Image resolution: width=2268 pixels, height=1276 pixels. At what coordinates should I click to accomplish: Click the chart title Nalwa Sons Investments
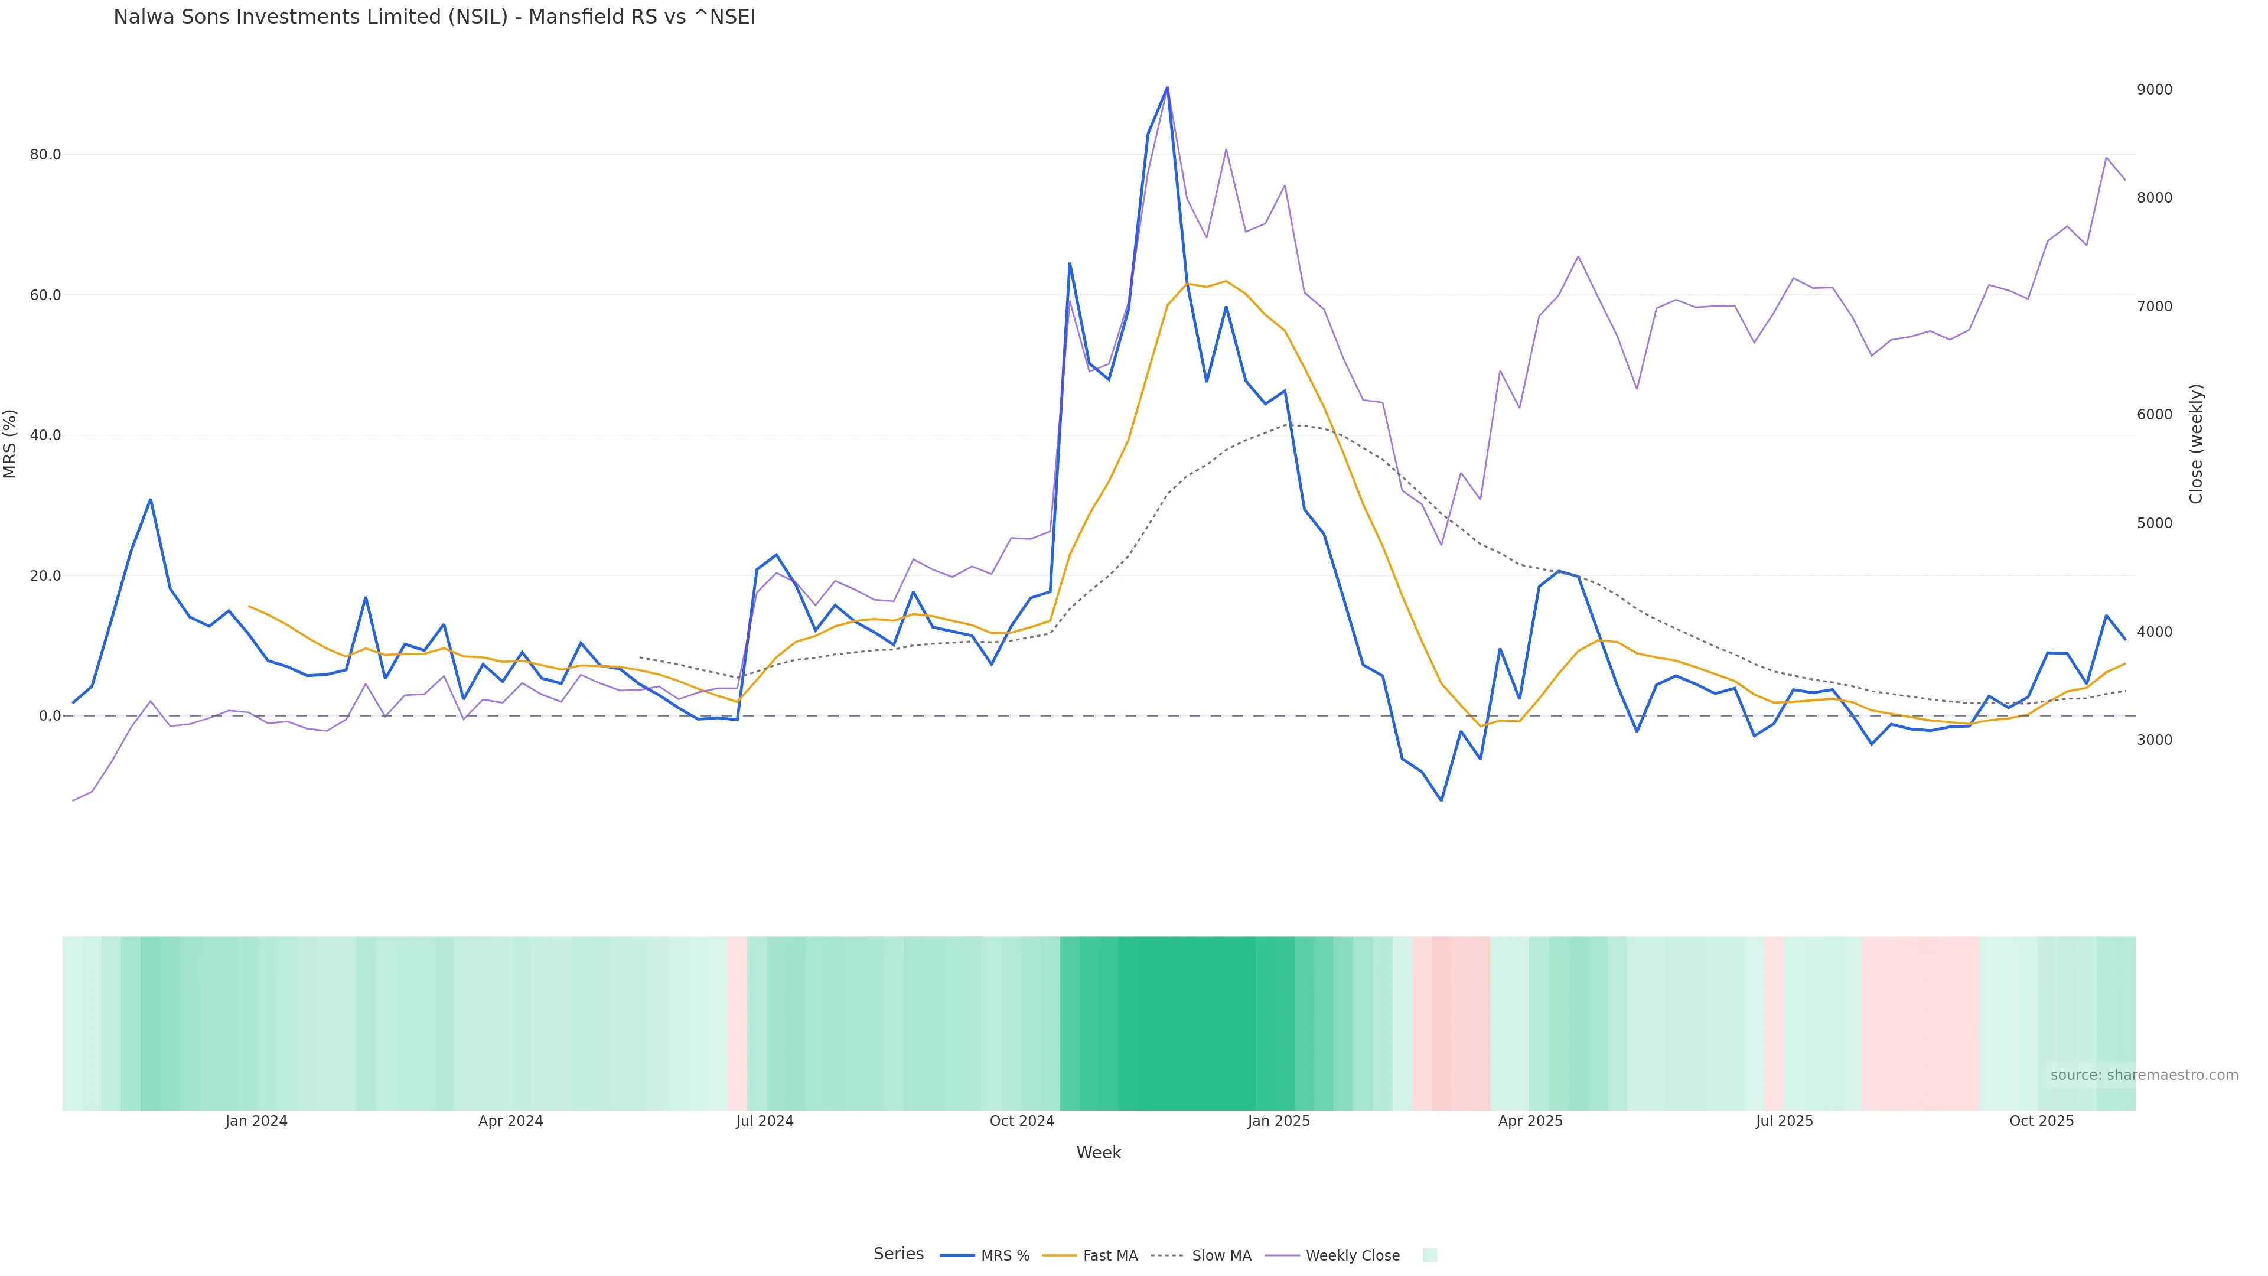434,18
